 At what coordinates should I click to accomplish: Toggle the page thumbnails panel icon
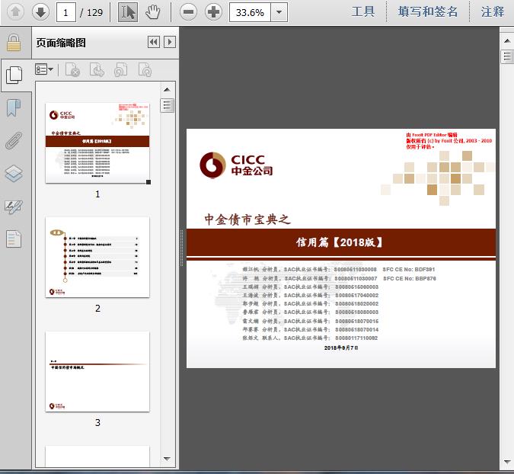pyautogui.click(x=14, y=75)
